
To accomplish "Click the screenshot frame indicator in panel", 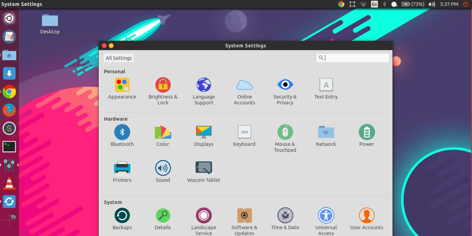I will click(352, 4).
